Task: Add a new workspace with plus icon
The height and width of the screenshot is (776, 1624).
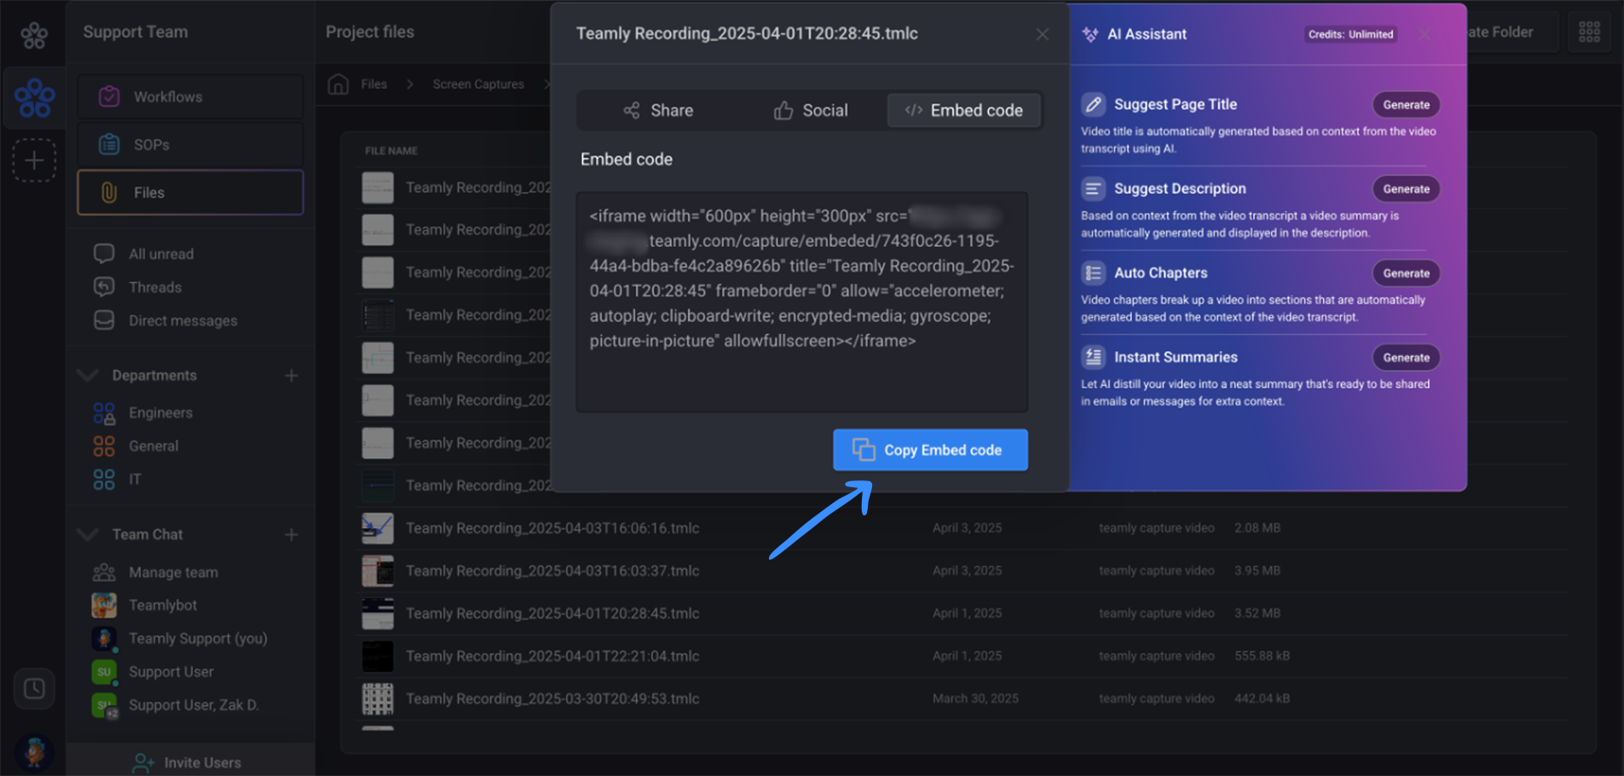Action: 34,160
